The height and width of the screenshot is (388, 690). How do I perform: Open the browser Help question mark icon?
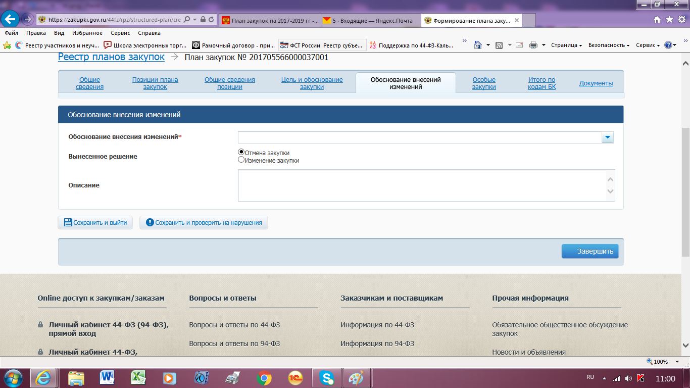(668, 45)
